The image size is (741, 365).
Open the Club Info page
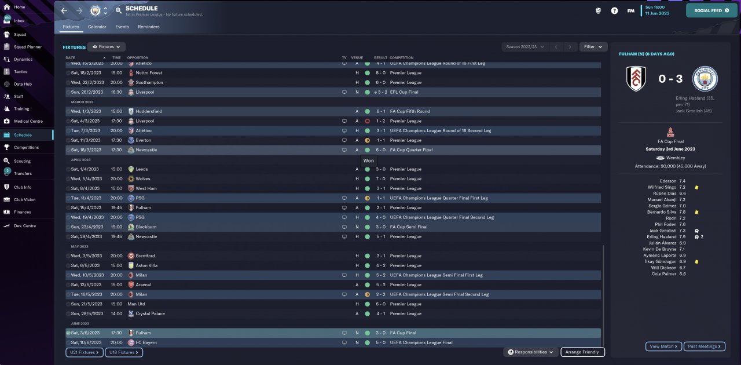[26, 187]
